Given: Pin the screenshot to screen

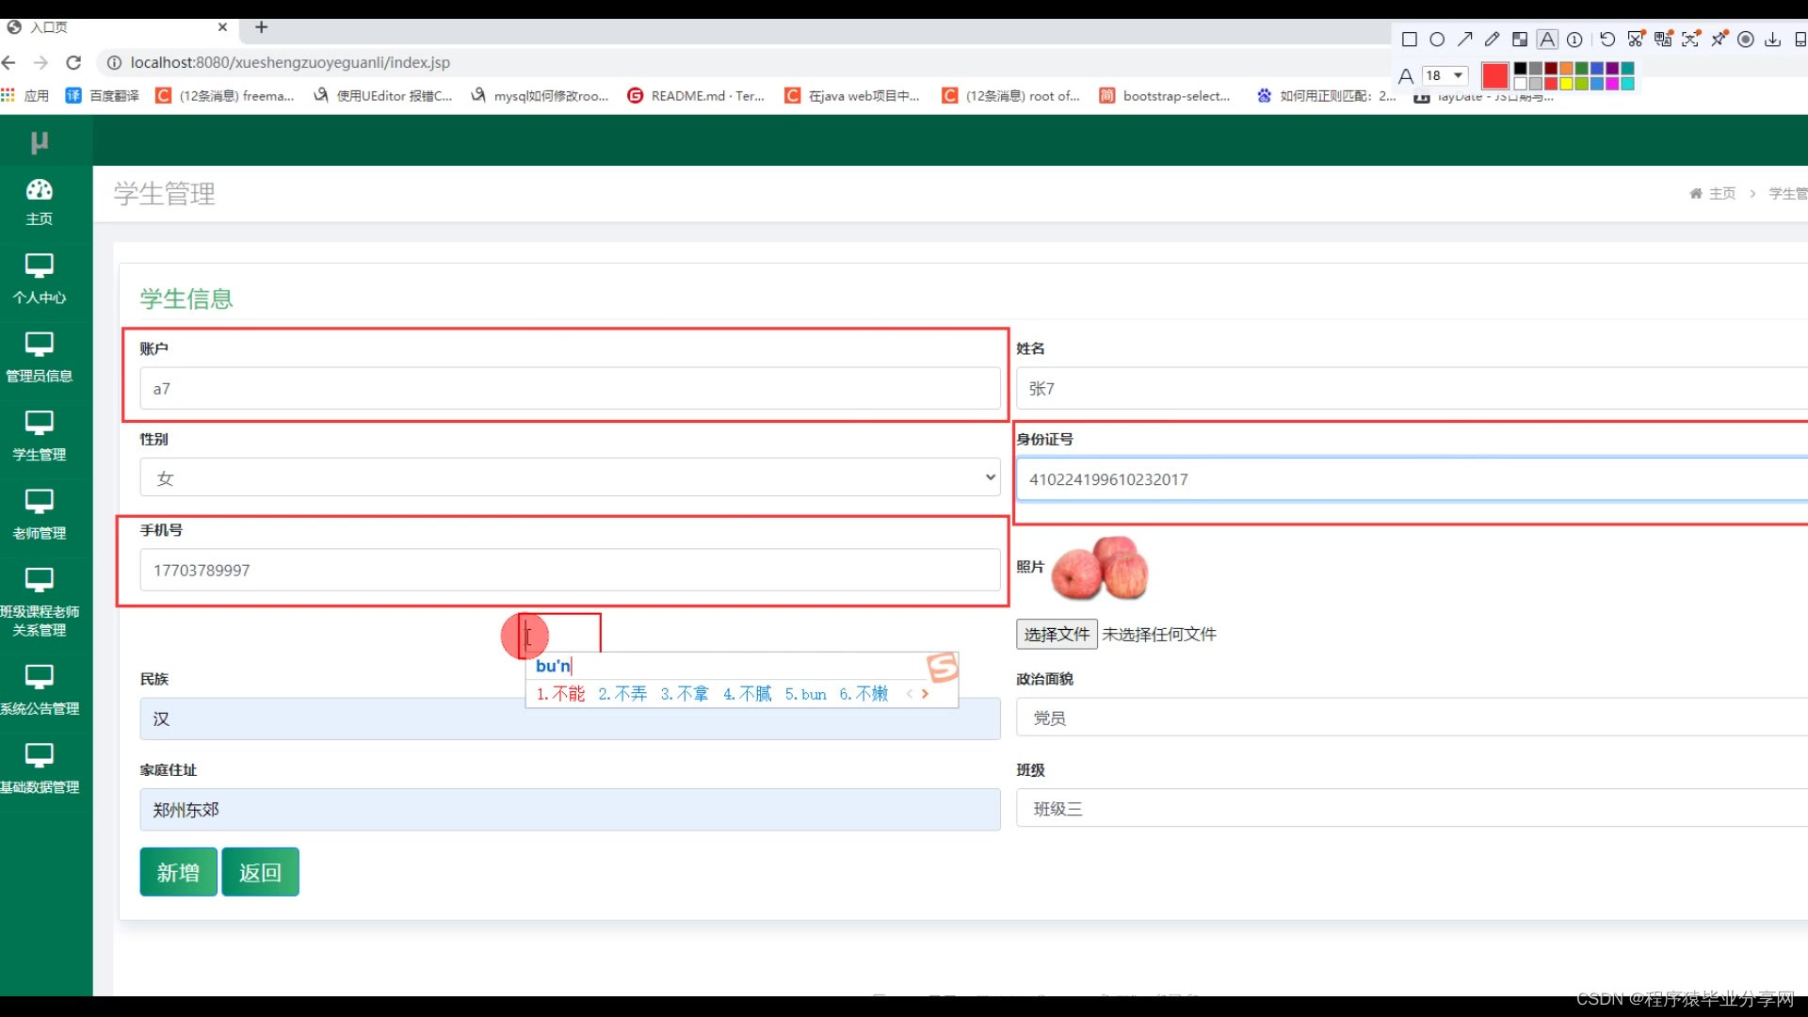Looking at the screenshot, I should pos(1719,40).
